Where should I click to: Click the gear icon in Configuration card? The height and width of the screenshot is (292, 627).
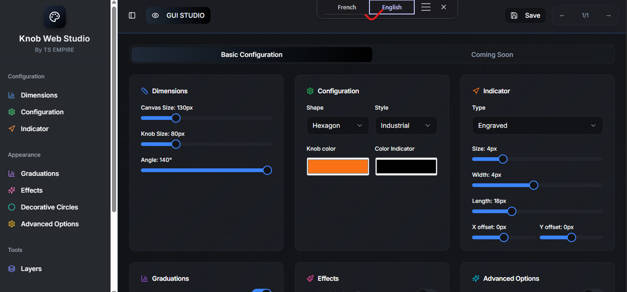[310, 91]
